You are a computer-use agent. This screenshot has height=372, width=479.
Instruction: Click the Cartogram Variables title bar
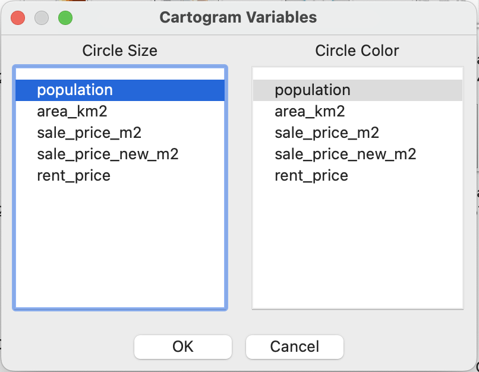[x=238, y=17]
